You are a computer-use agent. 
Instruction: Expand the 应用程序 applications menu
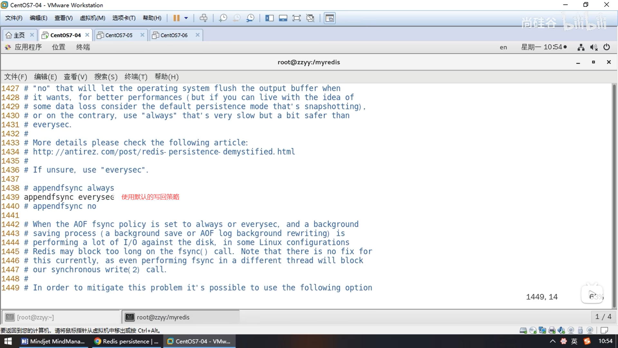tap(28, 47)
